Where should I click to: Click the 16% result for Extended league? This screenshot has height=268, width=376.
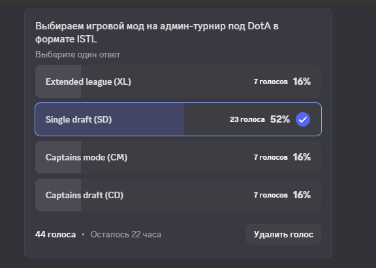point(302,82)
